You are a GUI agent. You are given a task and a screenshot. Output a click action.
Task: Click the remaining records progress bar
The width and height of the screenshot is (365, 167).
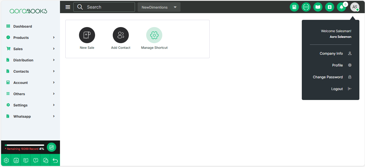[24, 145]
